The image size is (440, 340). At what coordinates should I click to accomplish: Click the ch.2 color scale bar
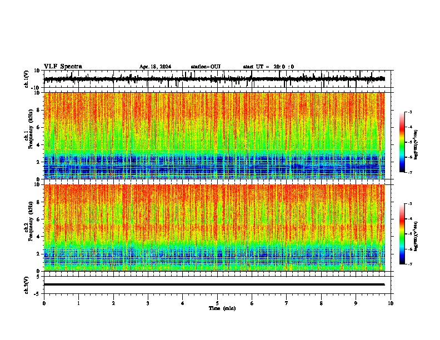(x=402, y=234)
